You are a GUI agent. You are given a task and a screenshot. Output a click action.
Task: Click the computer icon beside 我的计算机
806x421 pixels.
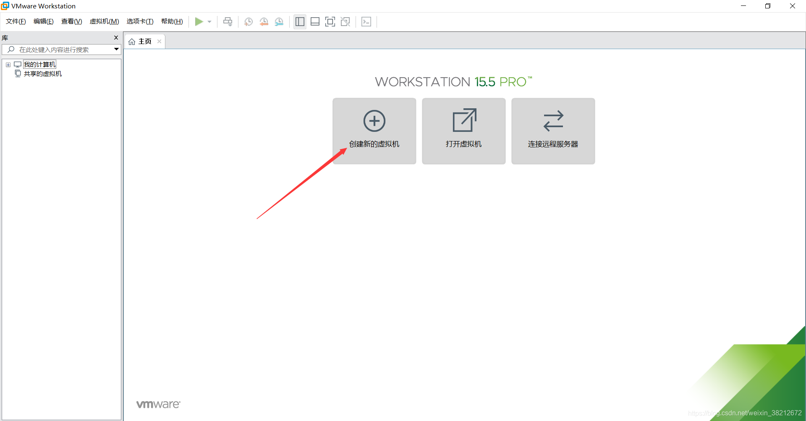[18, 65]
